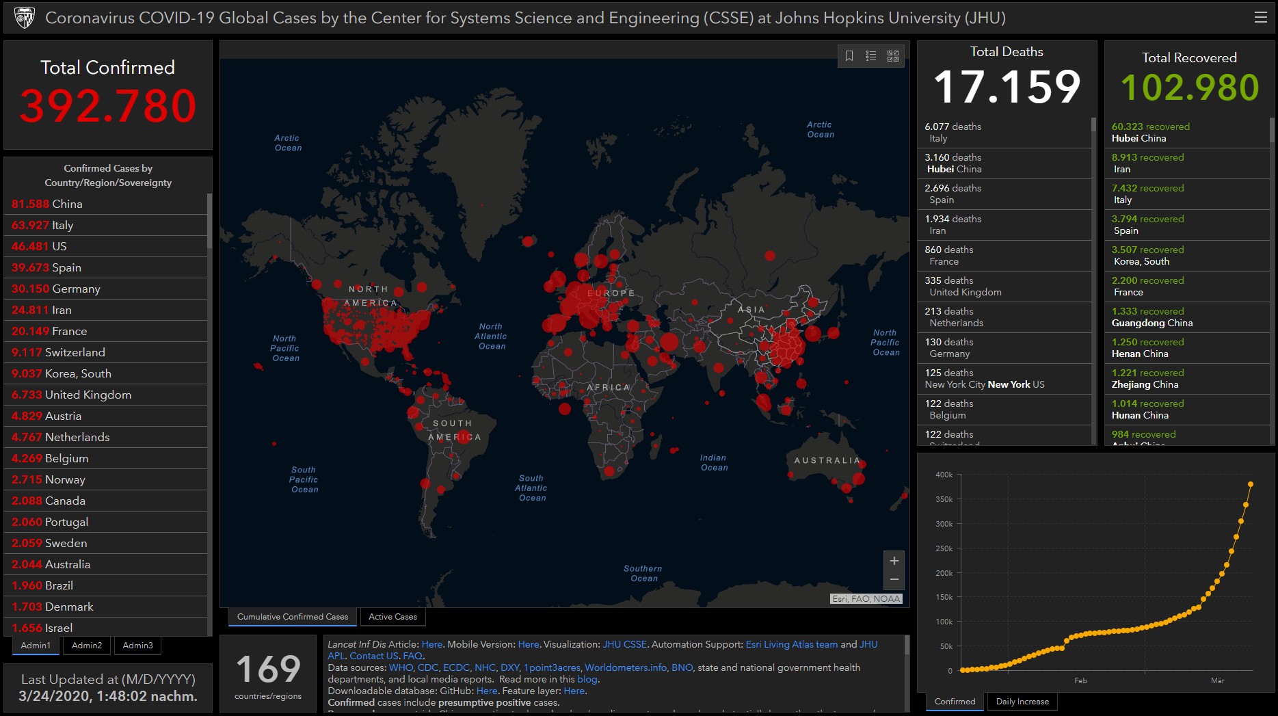Click 2.696 deaths Spain entry
Screen dimensions: 1278x716
(x=1004, y=194)
